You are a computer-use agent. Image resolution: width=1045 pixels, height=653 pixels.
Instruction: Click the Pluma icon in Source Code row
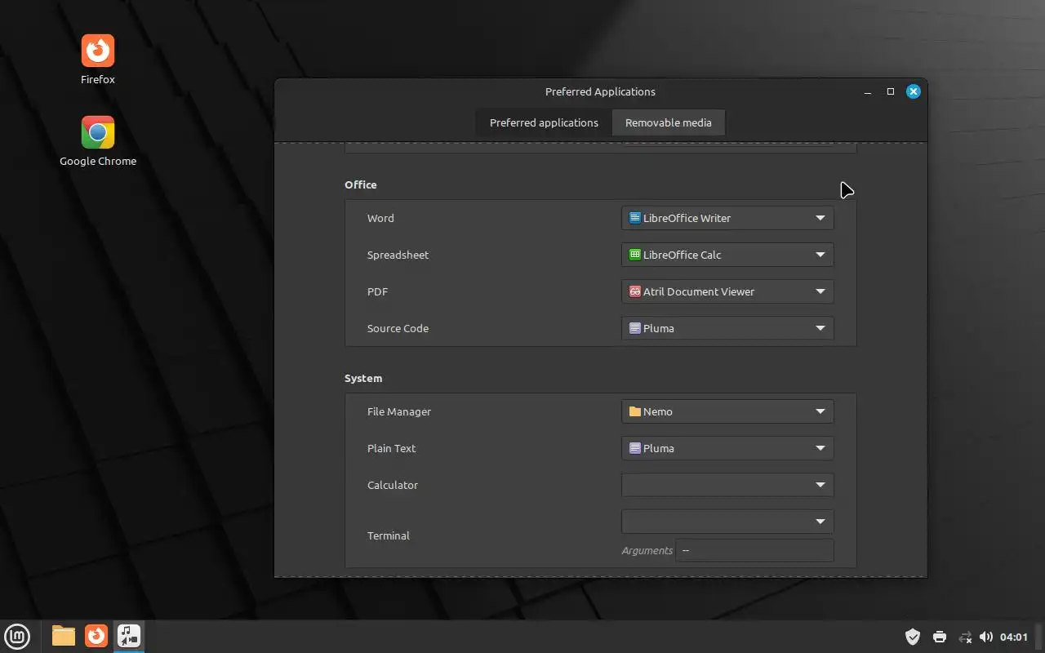pos(634,328)
